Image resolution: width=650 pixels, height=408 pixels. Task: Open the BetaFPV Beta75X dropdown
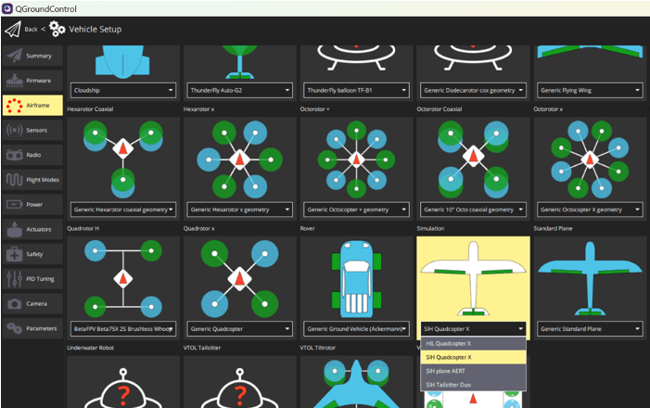(x=123, y=329)
